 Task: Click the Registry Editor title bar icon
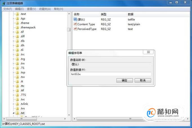[4, 3]
